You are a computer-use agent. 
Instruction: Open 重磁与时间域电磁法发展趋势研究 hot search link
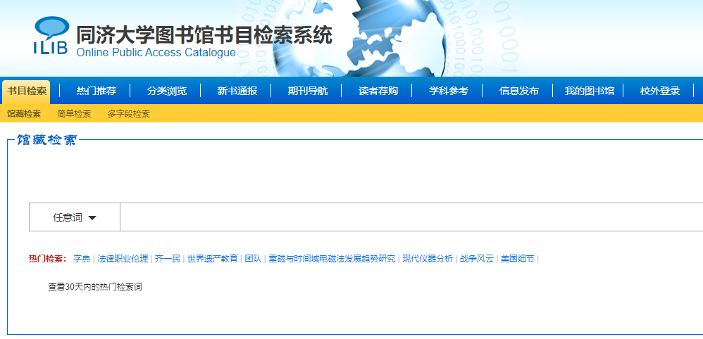pyautogui.click(x=332, y=258)
